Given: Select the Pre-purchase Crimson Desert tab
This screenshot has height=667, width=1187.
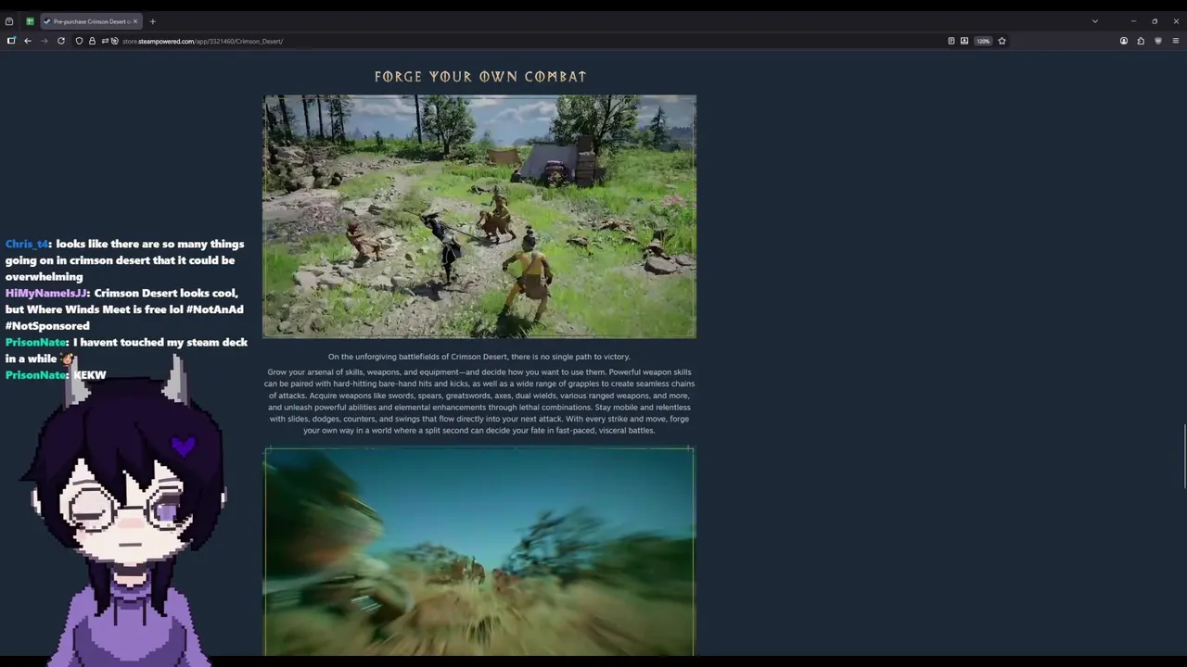Looking at the screenshot, I should click(90, 21).
